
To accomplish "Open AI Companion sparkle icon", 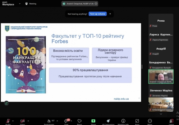I will point(108,121).
